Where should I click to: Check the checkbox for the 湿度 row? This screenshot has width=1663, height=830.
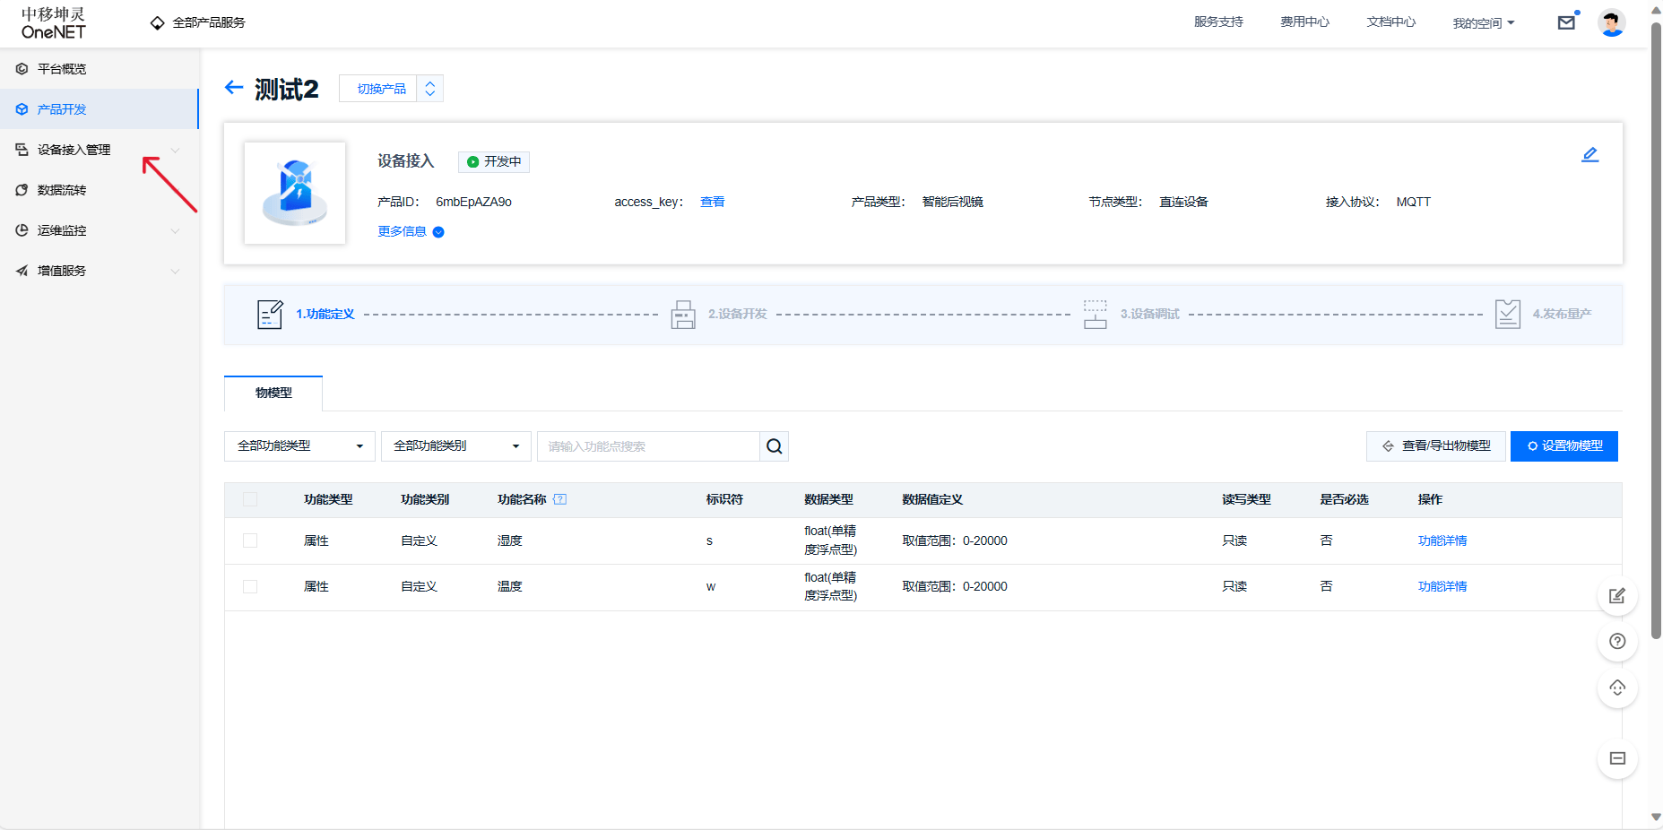[x=250, y=540]
